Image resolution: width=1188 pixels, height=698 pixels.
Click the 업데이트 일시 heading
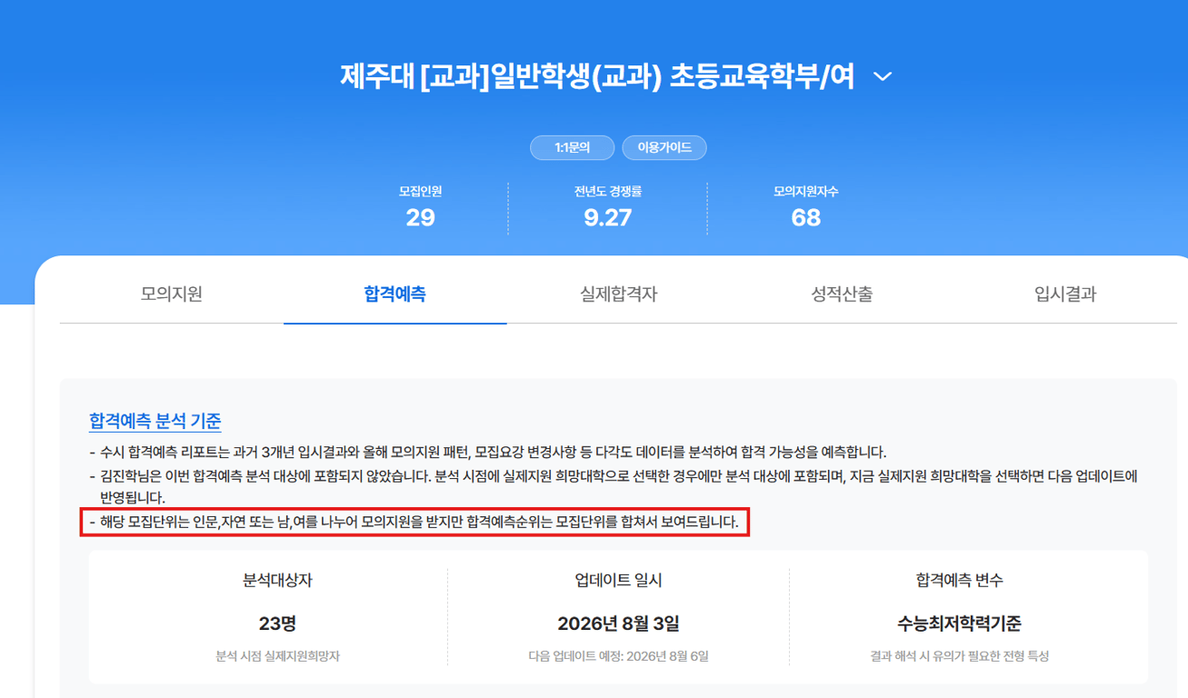(x=618, y=580)
